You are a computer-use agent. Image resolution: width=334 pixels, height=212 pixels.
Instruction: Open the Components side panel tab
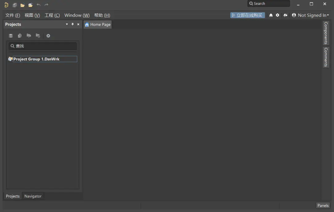coord(326,33)
